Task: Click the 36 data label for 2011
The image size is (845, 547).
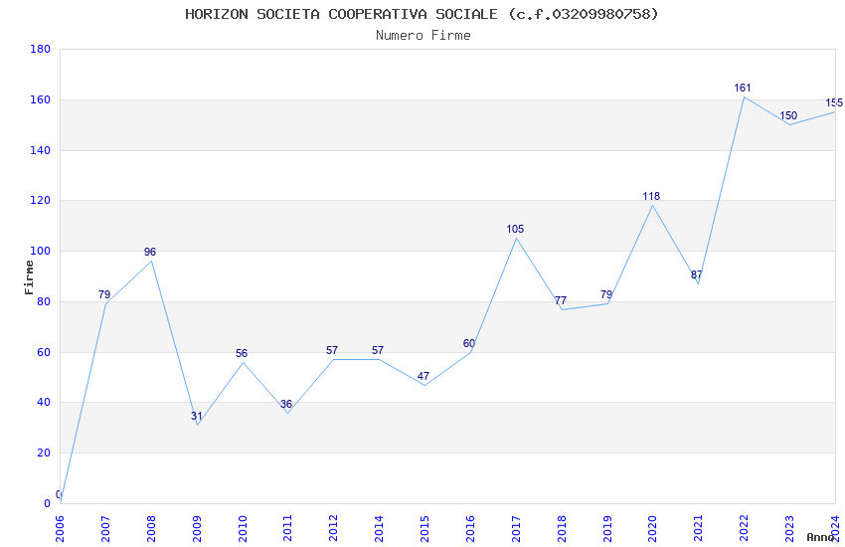Action: [286, 404]
